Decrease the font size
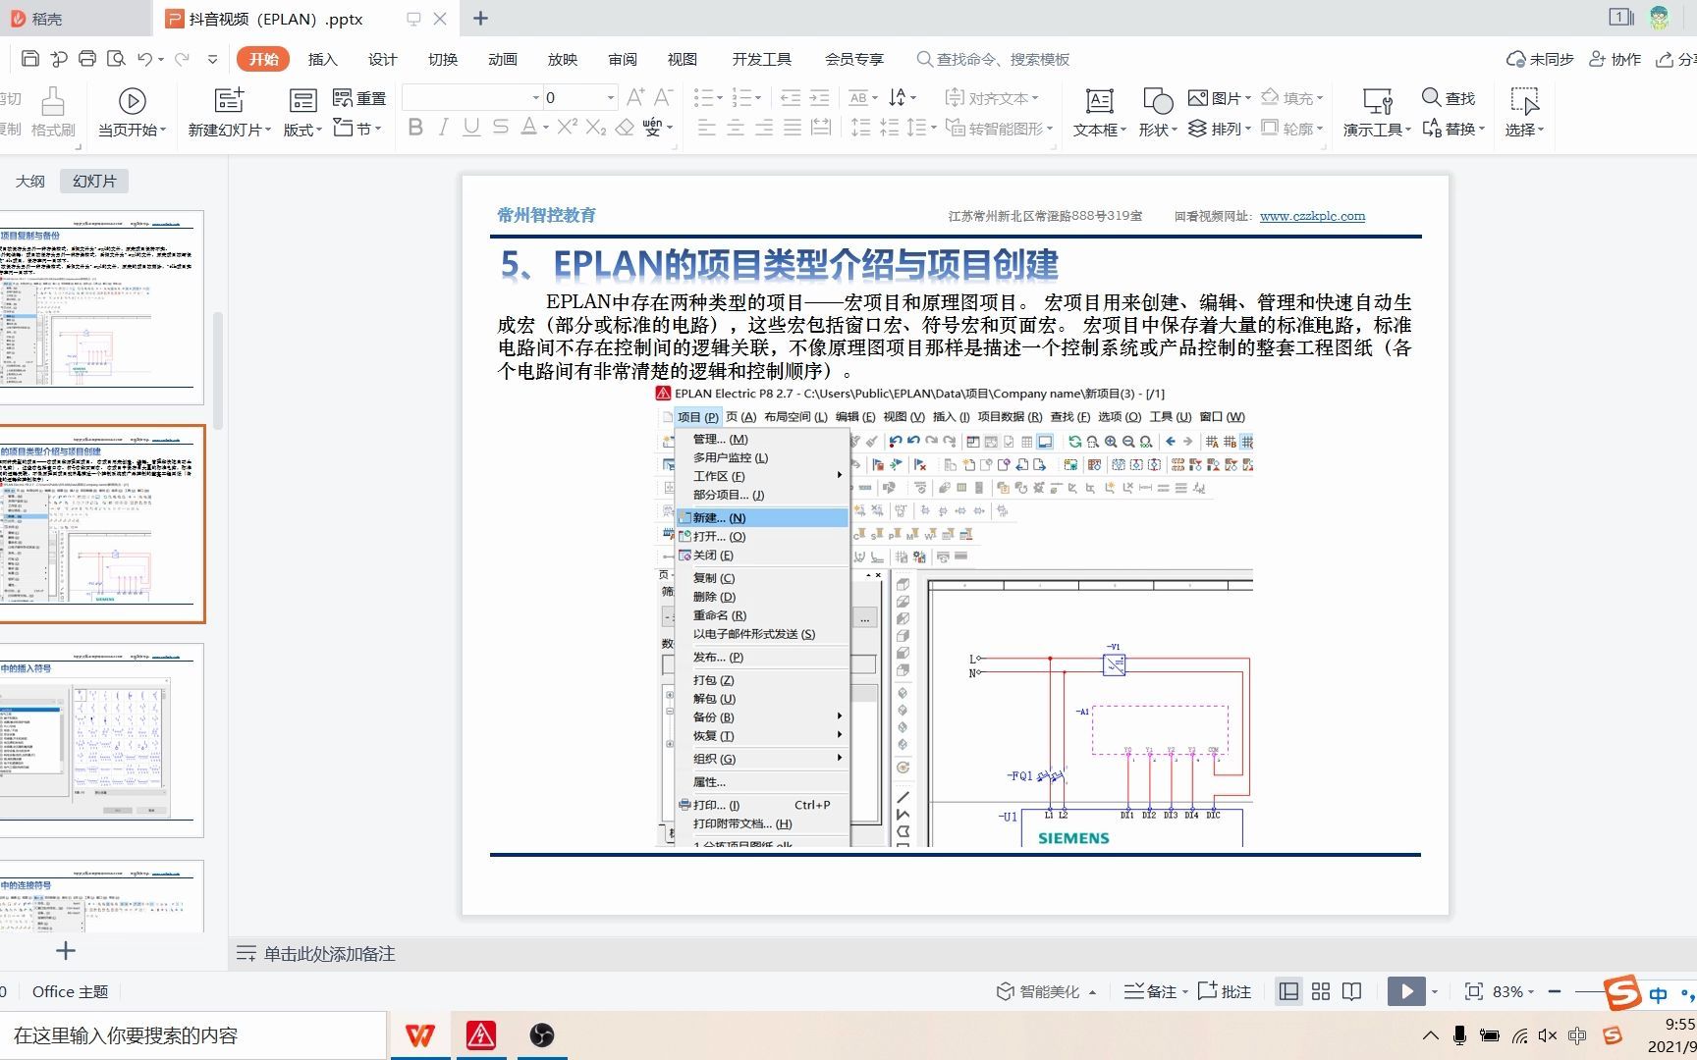Screen dimensions: 1697x1060 click(x=663, y=97)
